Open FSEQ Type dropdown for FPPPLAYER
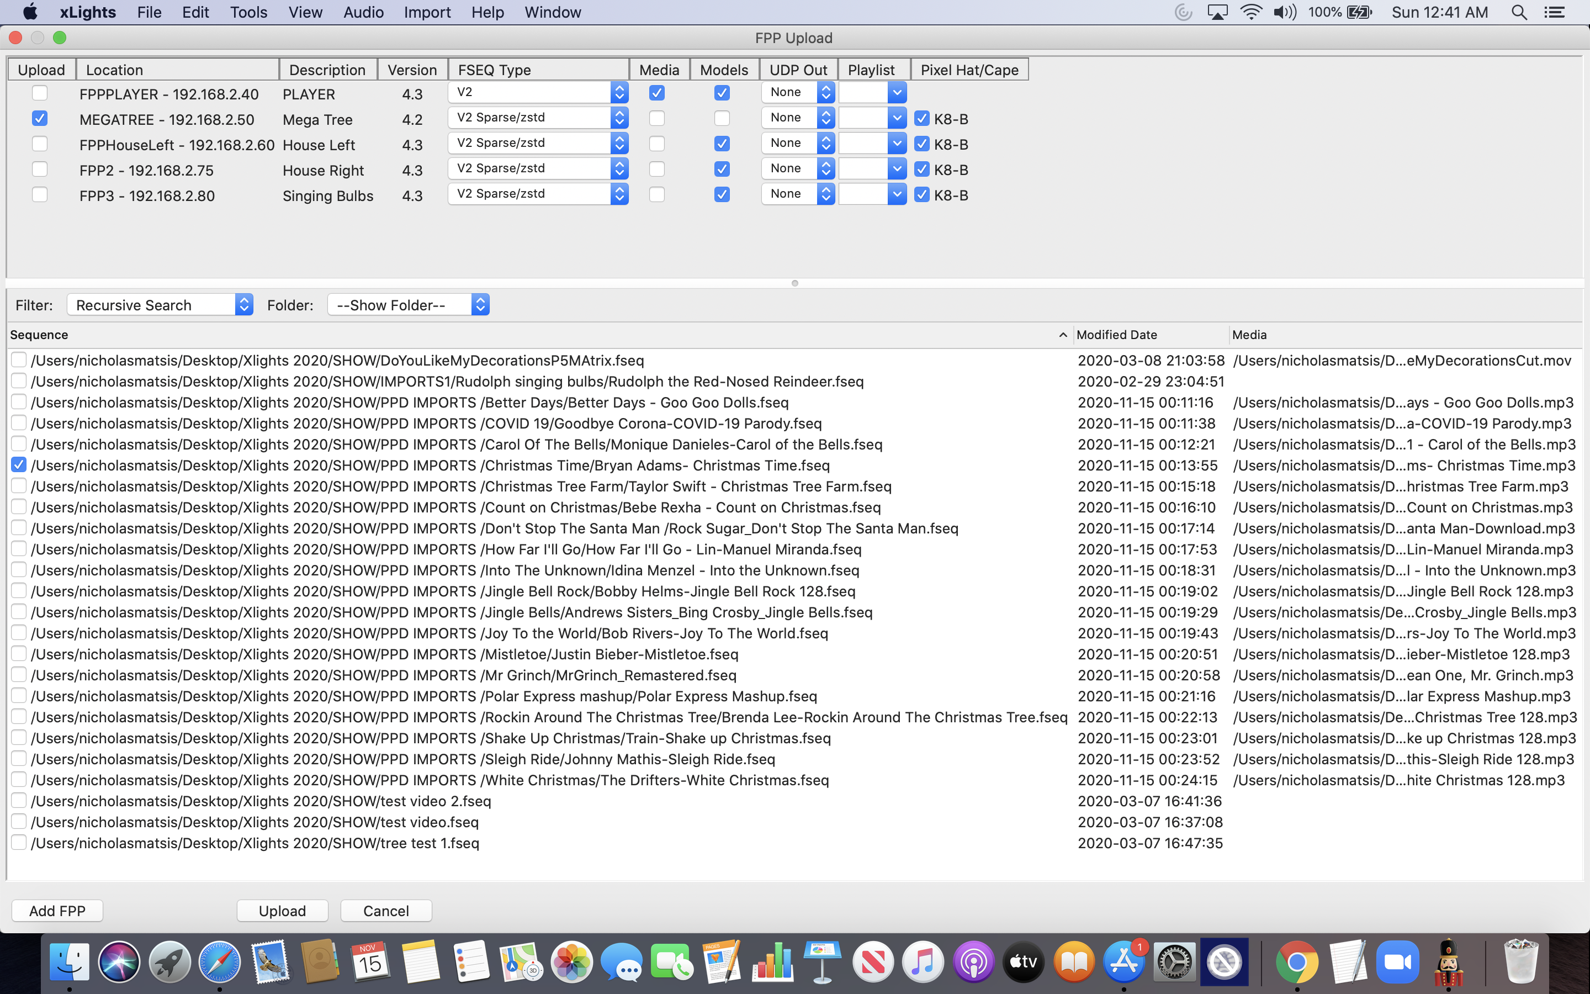 538,92
